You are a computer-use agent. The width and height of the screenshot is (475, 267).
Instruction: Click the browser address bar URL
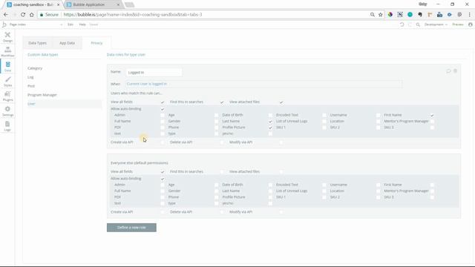(x=133, y=15)
